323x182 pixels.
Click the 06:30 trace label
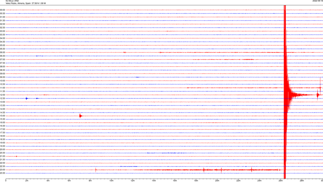(x=2, y=56)
